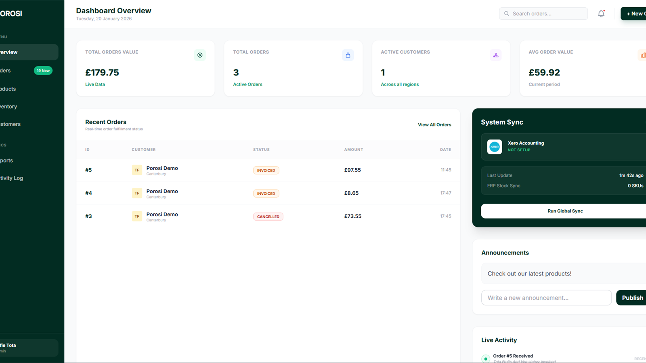Click amount £73.55
Screen dimensions: 646x363
[353, 216]
